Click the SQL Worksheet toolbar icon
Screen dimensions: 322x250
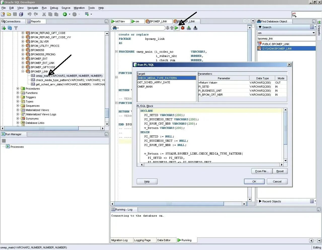87,14
